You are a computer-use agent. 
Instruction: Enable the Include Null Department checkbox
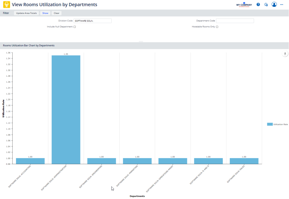[x=74, y=27]
